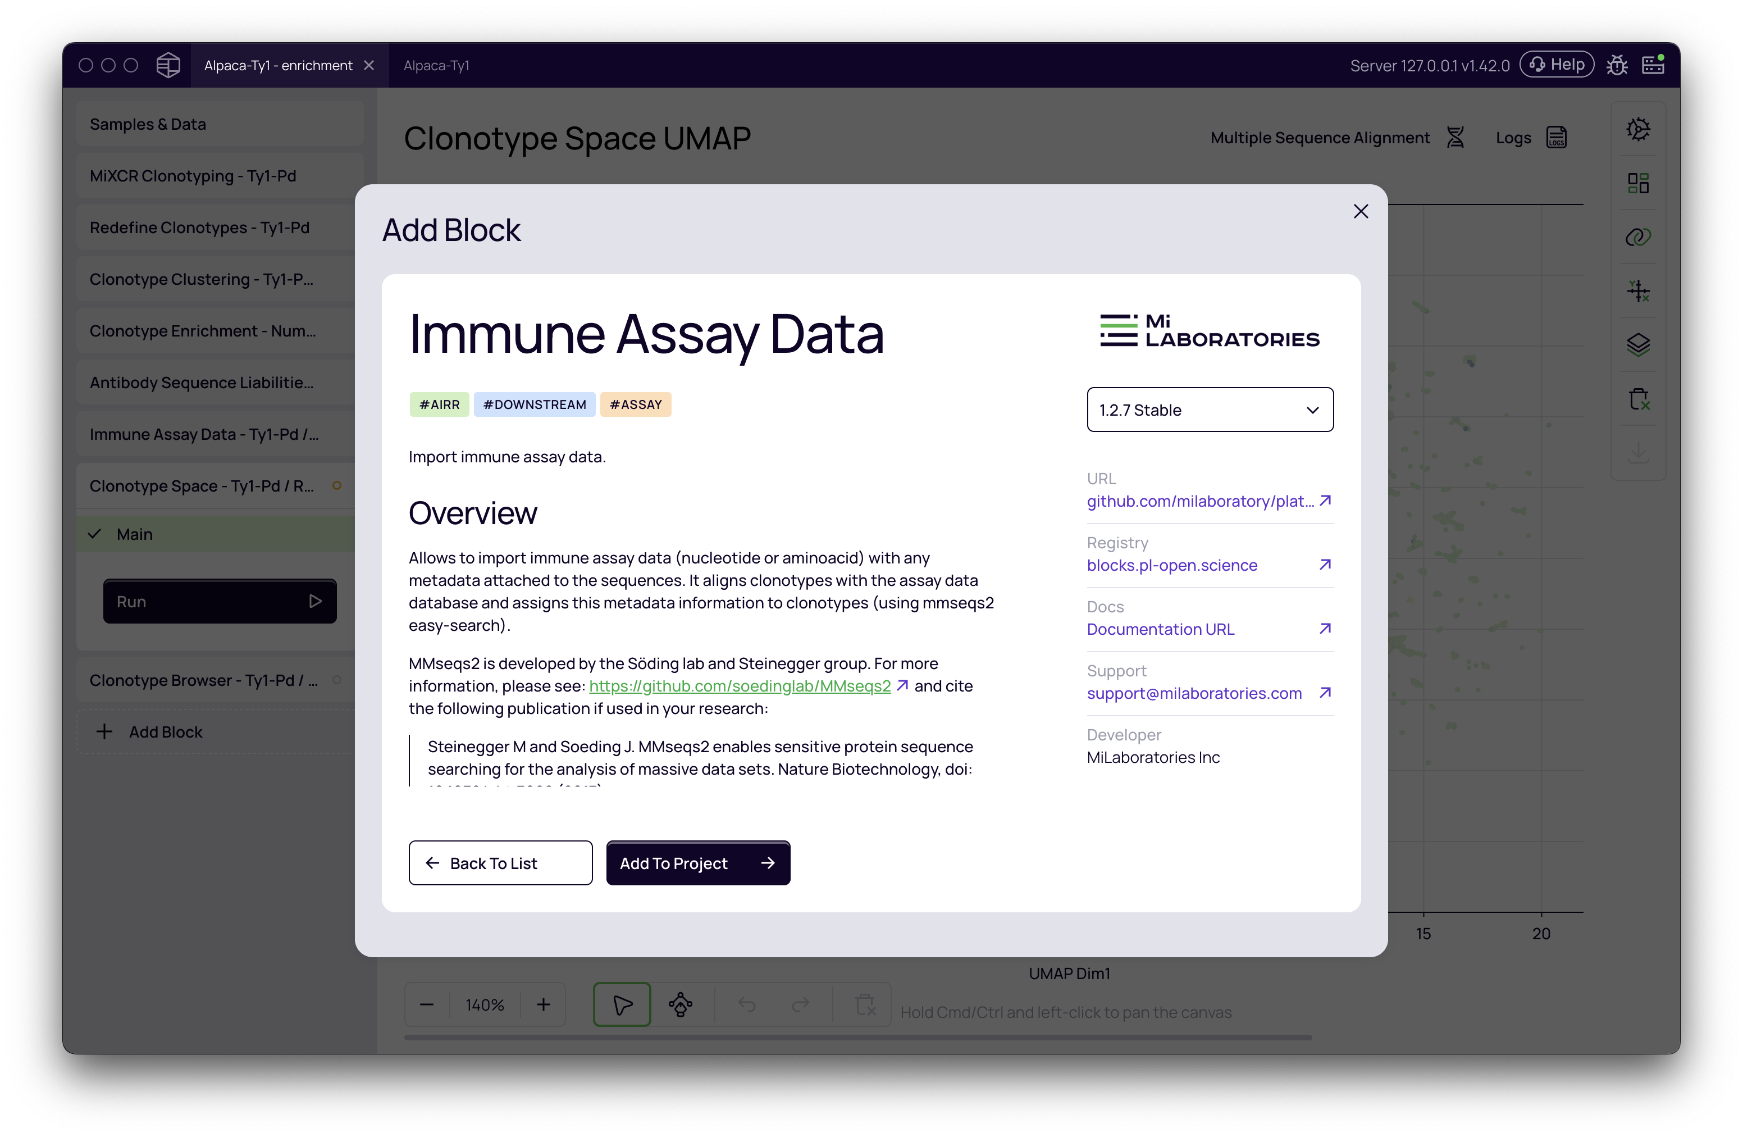The image size is (1743, 1137).
Task: Open Multiple Sequence Alignment view
Action: coord(1320,137)
